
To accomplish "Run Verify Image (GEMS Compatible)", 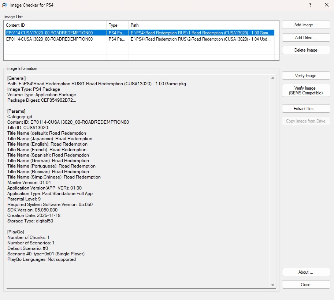I will coord(306,90).
